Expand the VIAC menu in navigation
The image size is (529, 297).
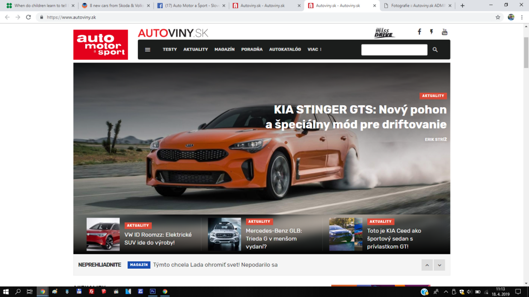tap(315, 49)
